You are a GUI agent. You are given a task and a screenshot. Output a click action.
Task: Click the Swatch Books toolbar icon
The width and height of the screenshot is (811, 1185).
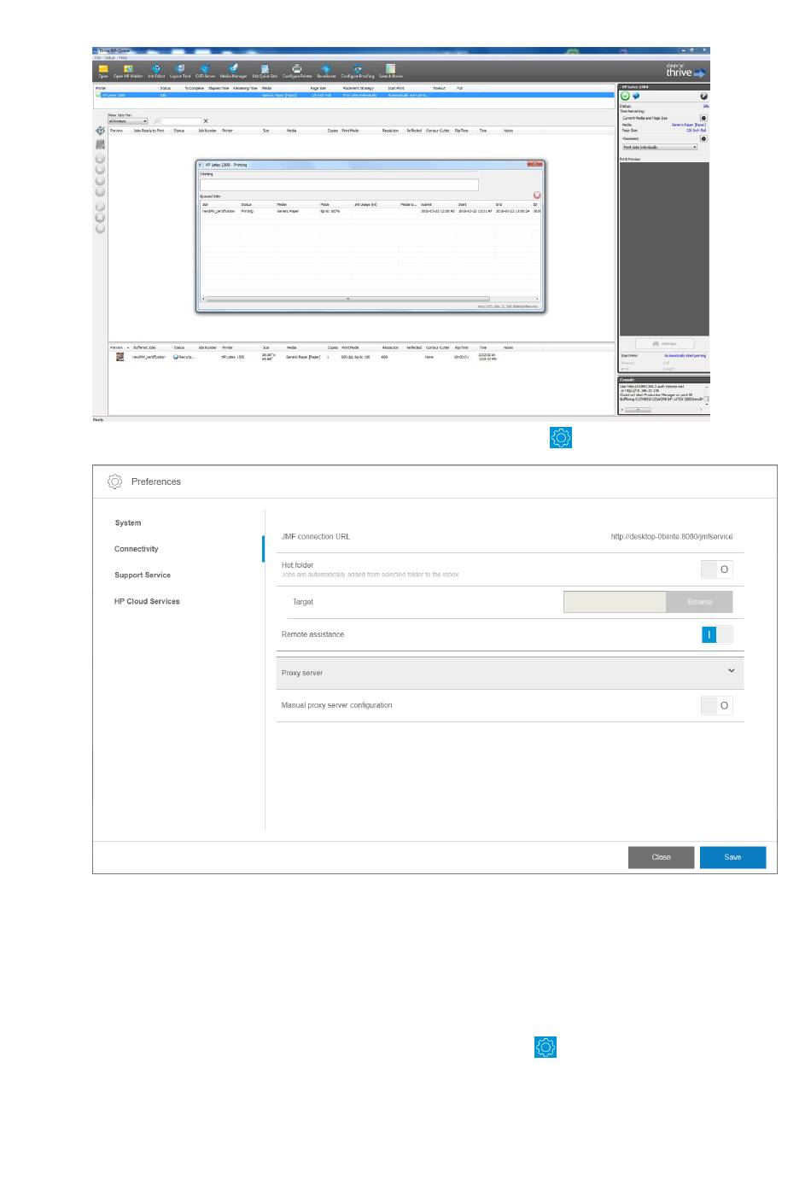click(390, 70)
